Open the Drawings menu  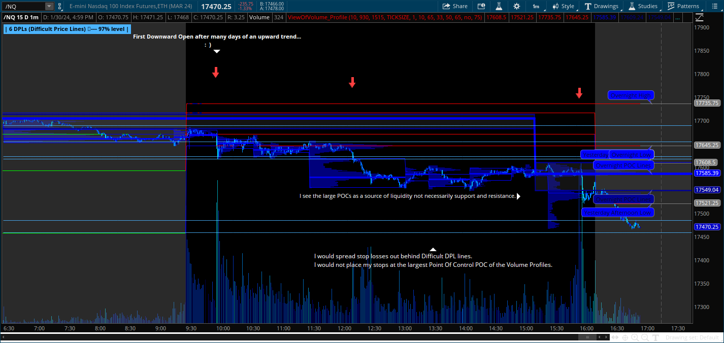[x=602, y=6]
